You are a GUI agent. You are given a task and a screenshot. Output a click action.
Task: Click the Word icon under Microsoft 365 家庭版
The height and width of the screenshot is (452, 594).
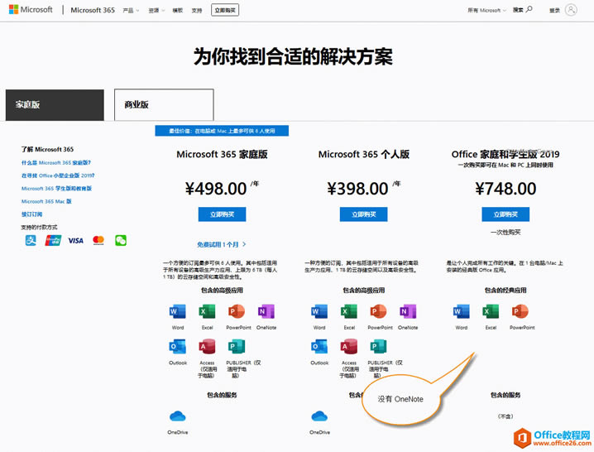178,312
